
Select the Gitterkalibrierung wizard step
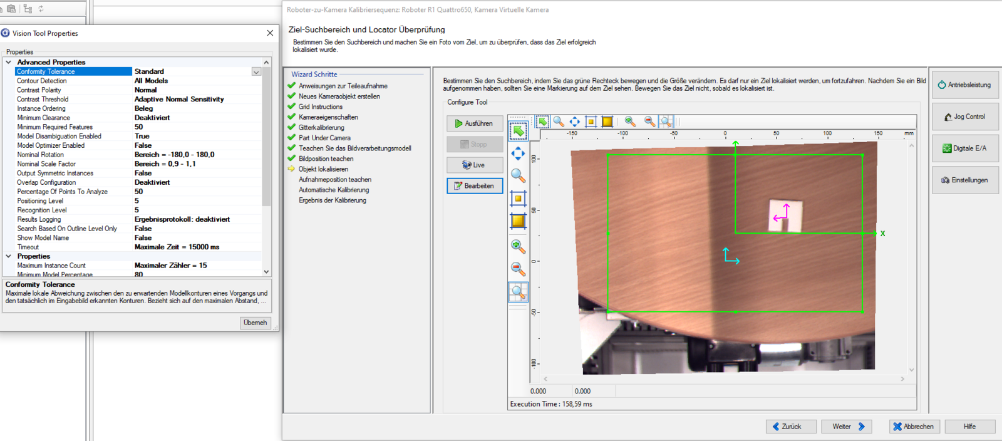(321, 128)
